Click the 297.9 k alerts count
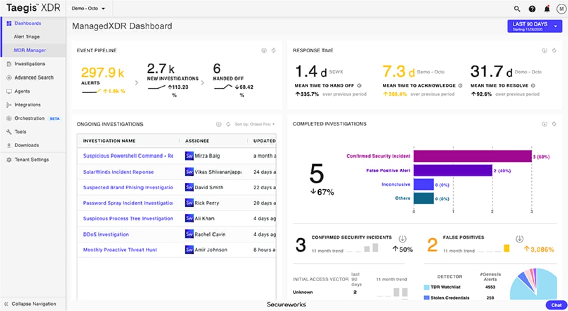 click(x=103, y=73)
